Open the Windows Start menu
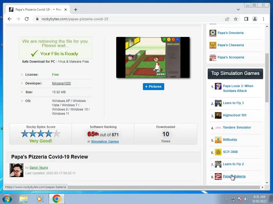The height and width of the screenshot is (204, 273). pos(7,199)
